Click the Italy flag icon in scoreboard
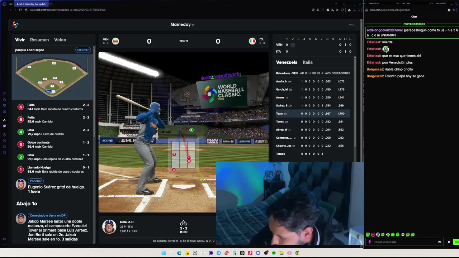 click(x=252, y=41)
